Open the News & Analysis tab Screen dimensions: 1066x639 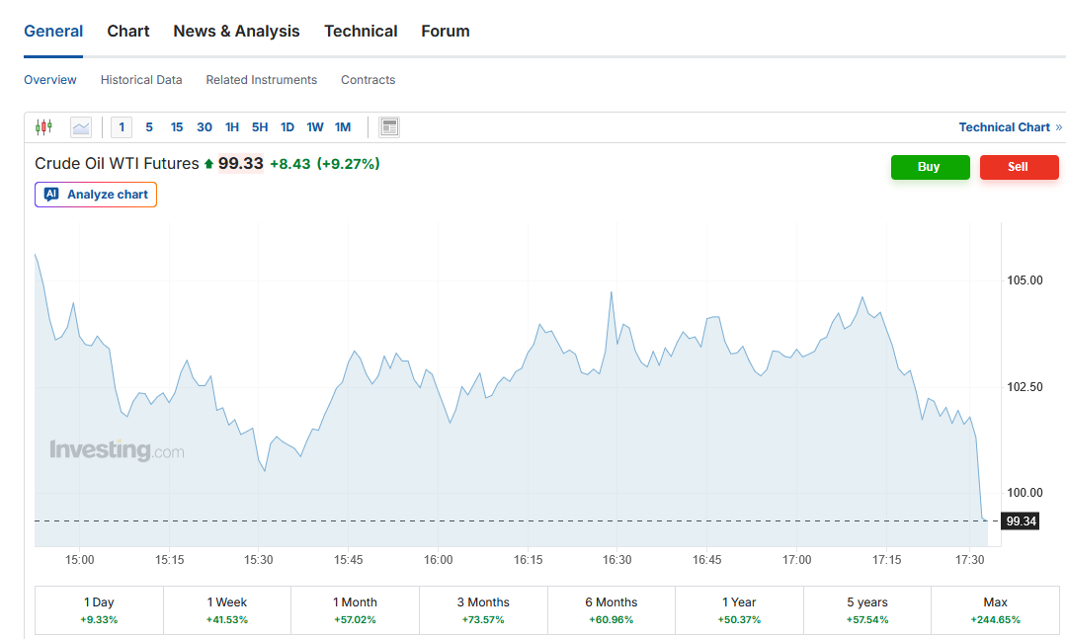pos(236,32)
